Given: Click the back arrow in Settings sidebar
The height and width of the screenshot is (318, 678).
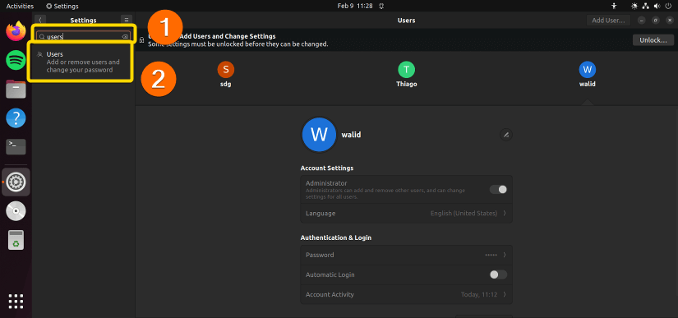Looking at the screenshot, I should [39, 20].
